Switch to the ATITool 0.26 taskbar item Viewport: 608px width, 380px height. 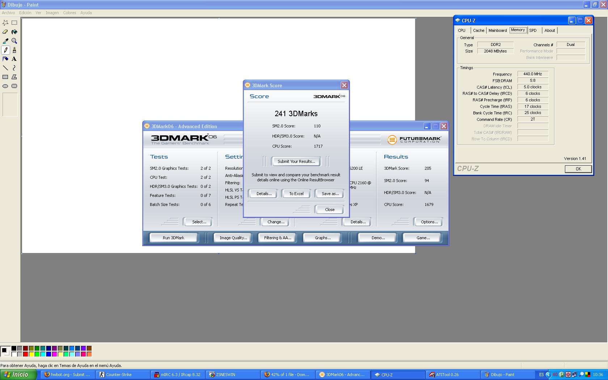pos(452,375)
